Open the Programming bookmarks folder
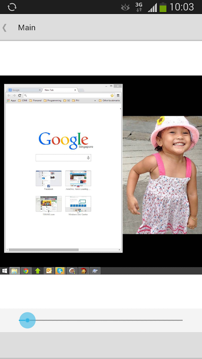This screenshot has height=359, width=202. tap(53, 101)
